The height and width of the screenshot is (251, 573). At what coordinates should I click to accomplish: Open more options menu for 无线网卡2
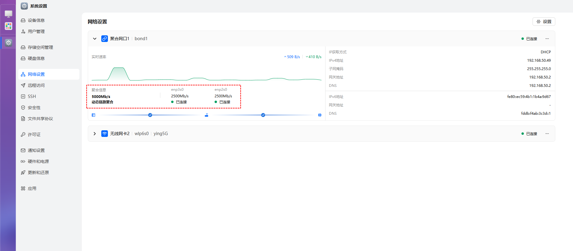click(547, 134)
